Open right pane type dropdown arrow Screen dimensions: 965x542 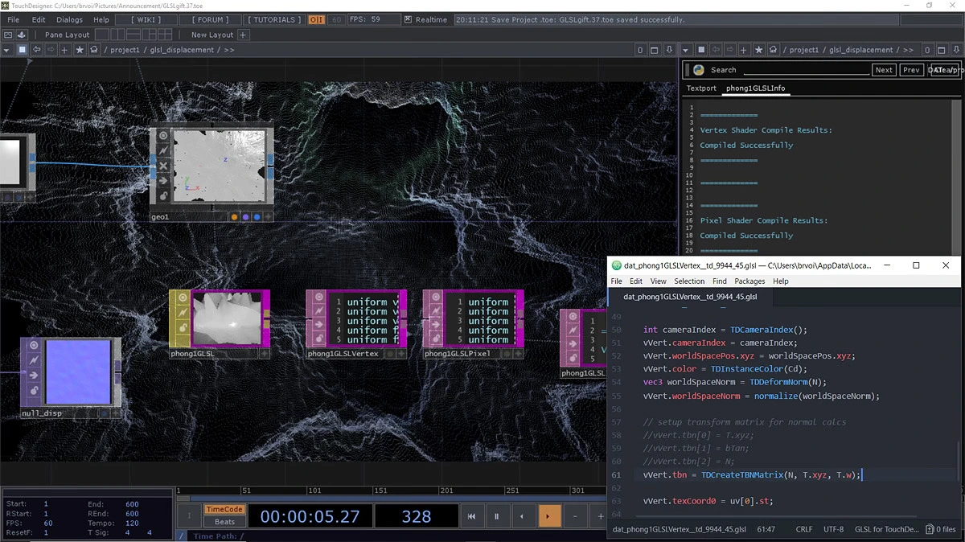pos(686,50)
